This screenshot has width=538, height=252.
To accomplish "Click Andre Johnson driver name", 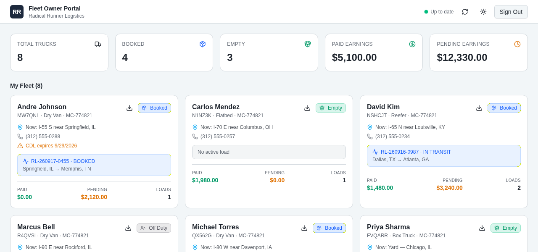I will tap(42, 107).
